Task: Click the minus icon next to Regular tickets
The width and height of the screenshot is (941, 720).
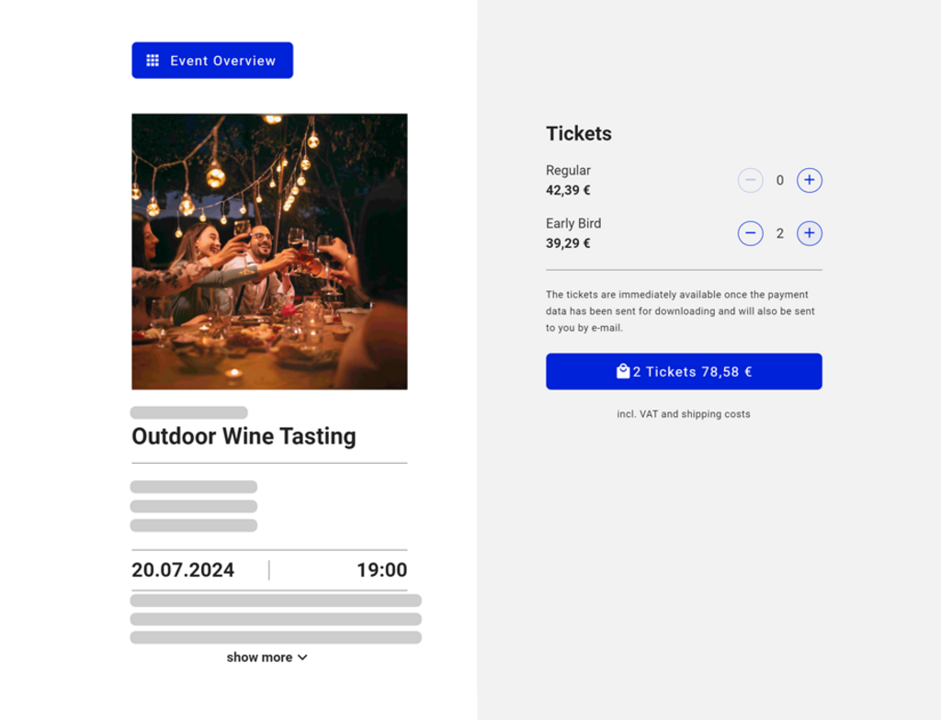Action: tap(750, 180)
